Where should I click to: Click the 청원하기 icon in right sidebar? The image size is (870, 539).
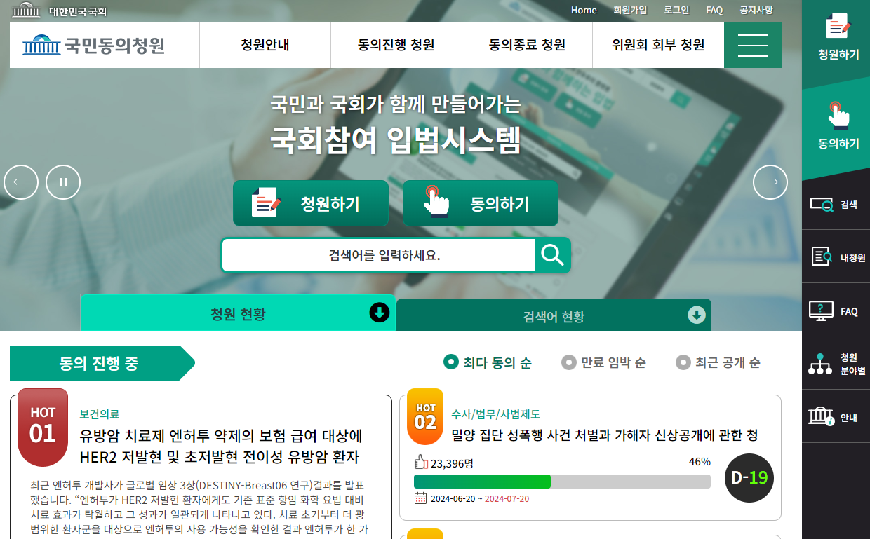(x=838, y=26)
